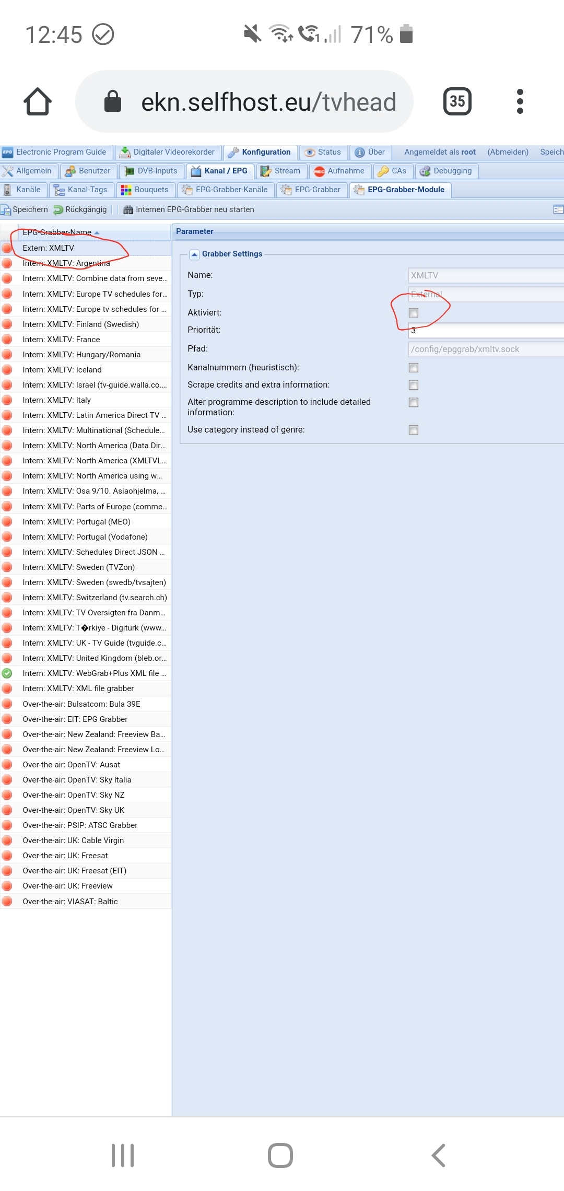Viewport: 564px width, 1191px height.
Task: Click the Speichern save button
Action: (x=25, y=209)
